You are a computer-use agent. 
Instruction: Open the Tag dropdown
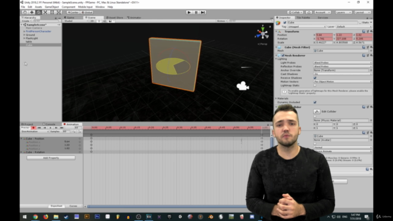tap(306, 26)
